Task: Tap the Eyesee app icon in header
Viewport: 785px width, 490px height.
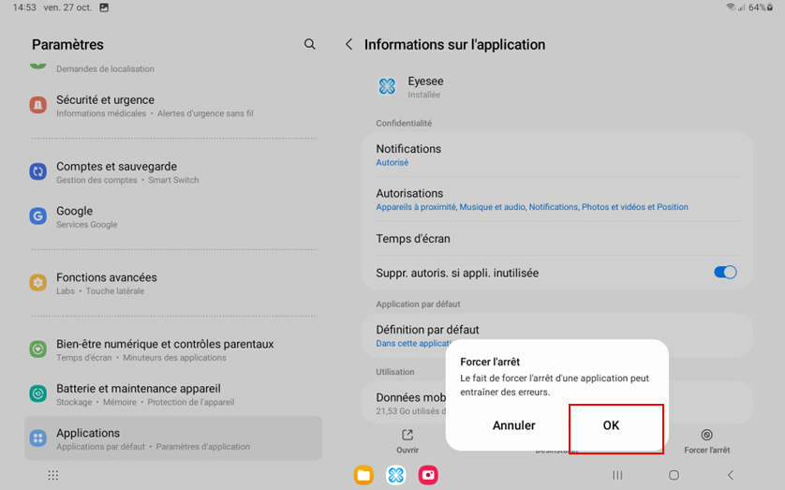Action: (x=387, y=87)
